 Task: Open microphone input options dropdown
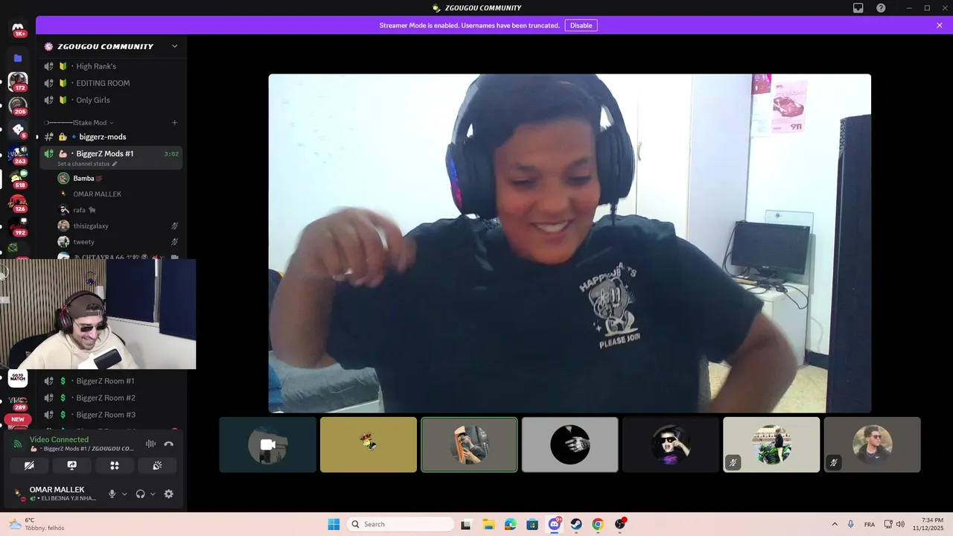pyautogui.click(x=124, y=494)
